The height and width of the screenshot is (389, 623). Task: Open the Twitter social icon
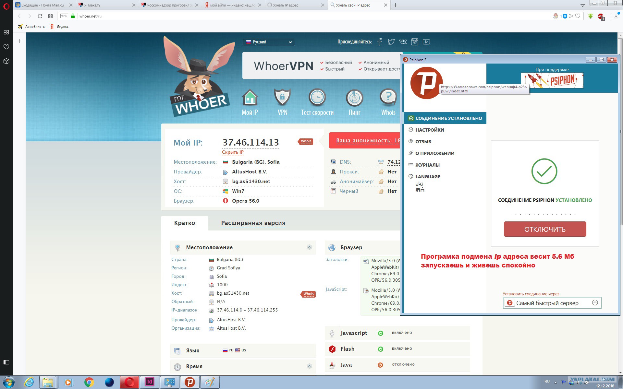coord(391,42)
